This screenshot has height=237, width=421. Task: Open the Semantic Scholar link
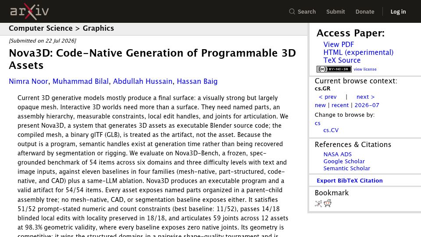pos(346,168)
